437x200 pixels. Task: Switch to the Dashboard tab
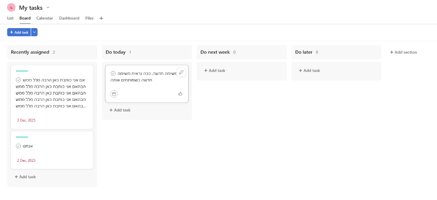[x=69, y=18]
